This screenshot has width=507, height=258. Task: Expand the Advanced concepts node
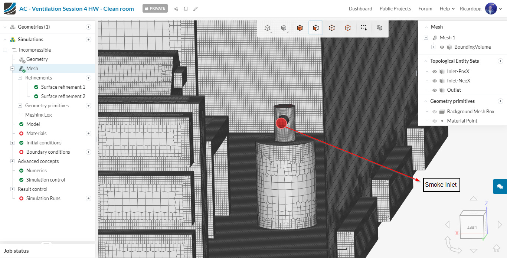12,161
